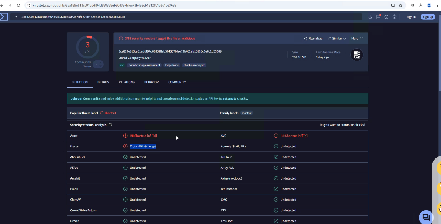This screenshot has height=224, width=441.
Task: Open the Similar dropdown
Action: (x=336, y=39)
